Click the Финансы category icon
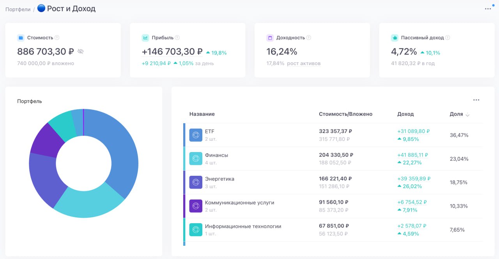The image size is (499, 259). [x=196, y=159]
